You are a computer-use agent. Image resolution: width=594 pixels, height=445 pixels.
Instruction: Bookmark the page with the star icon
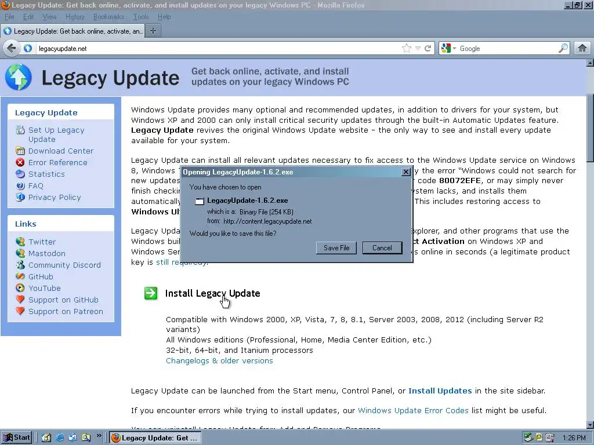pyautogui.click(x=406, y=49)
